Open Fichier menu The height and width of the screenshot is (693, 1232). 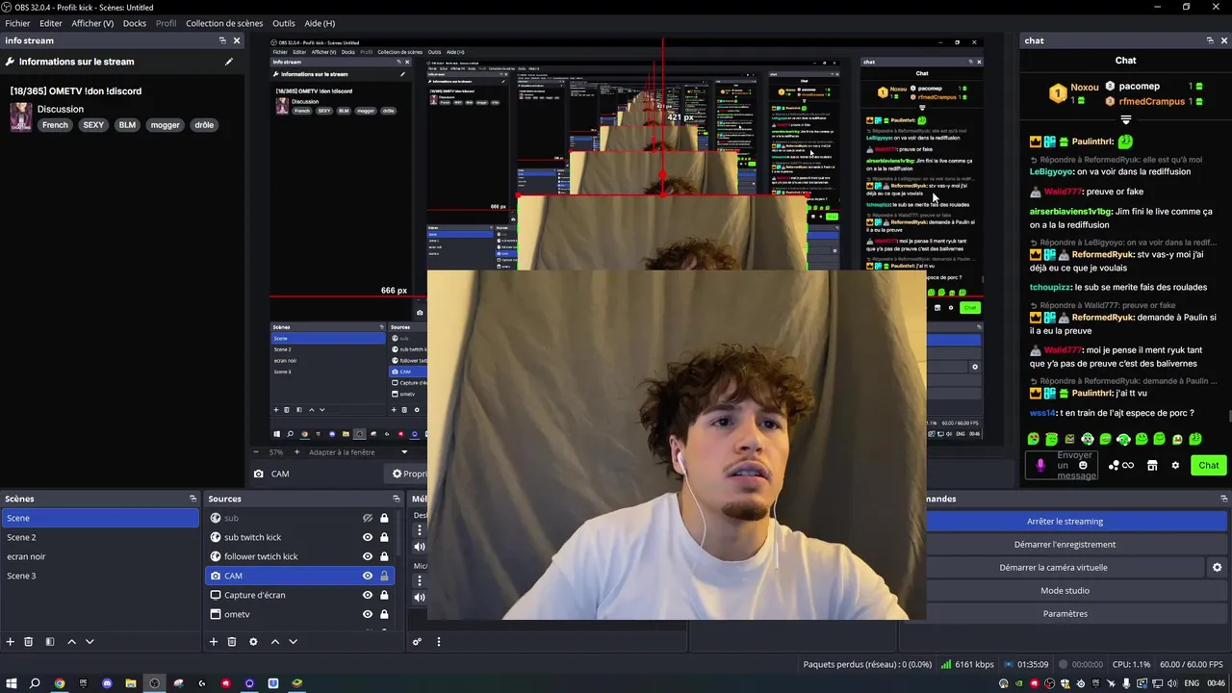coord(17,23)
